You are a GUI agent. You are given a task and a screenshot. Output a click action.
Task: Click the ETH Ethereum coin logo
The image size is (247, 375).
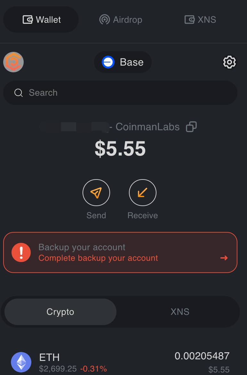click(21, 363)
